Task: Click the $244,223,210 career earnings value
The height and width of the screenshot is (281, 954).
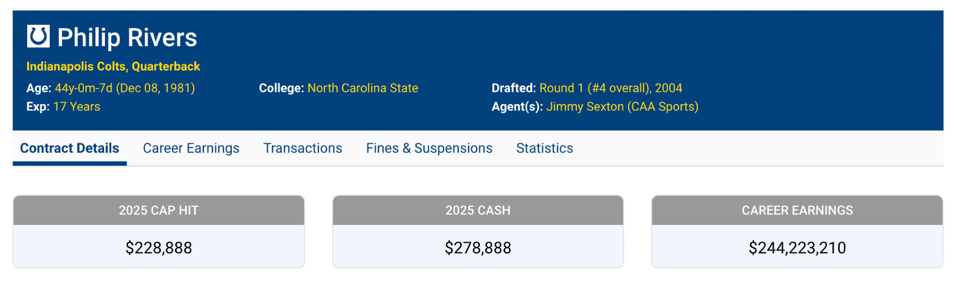Action: point(797,248)
